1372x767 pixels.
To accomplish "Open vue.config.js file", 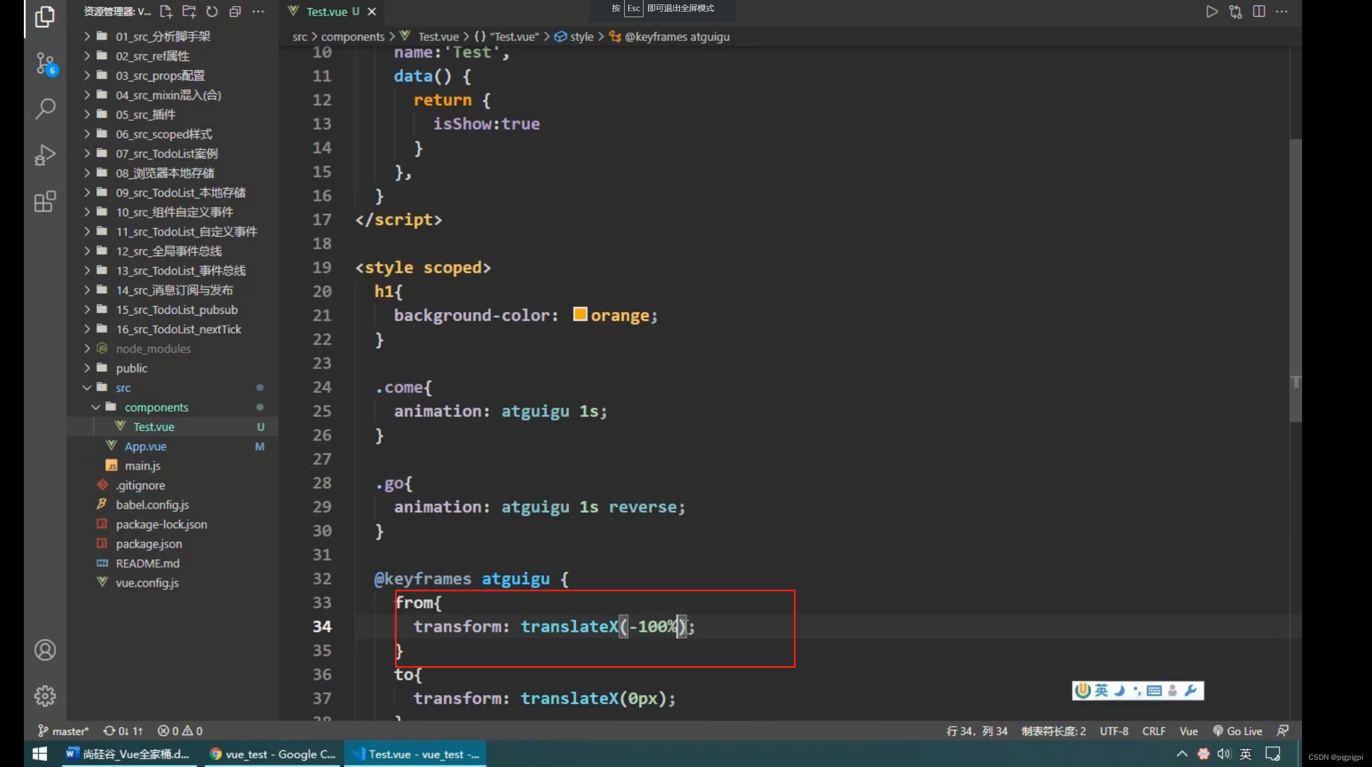I will (172, 583).
